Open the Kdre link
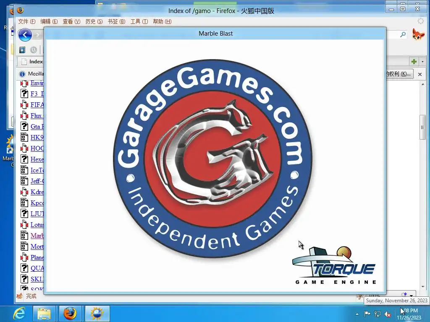The height and width of the screenshot is (322, 430). (x=37, y=192)
